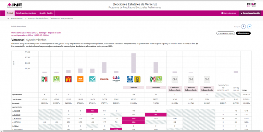Switch to Sección - Casilla tab
Screen dimensions: 263x132
tap(46, 13)
